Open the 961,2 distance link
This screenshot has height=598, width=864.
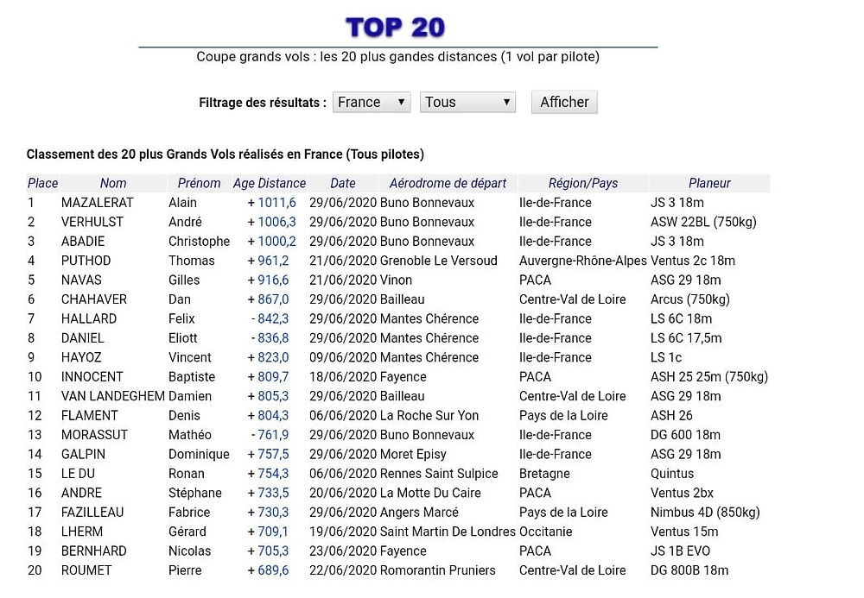(x=273, y=261)
